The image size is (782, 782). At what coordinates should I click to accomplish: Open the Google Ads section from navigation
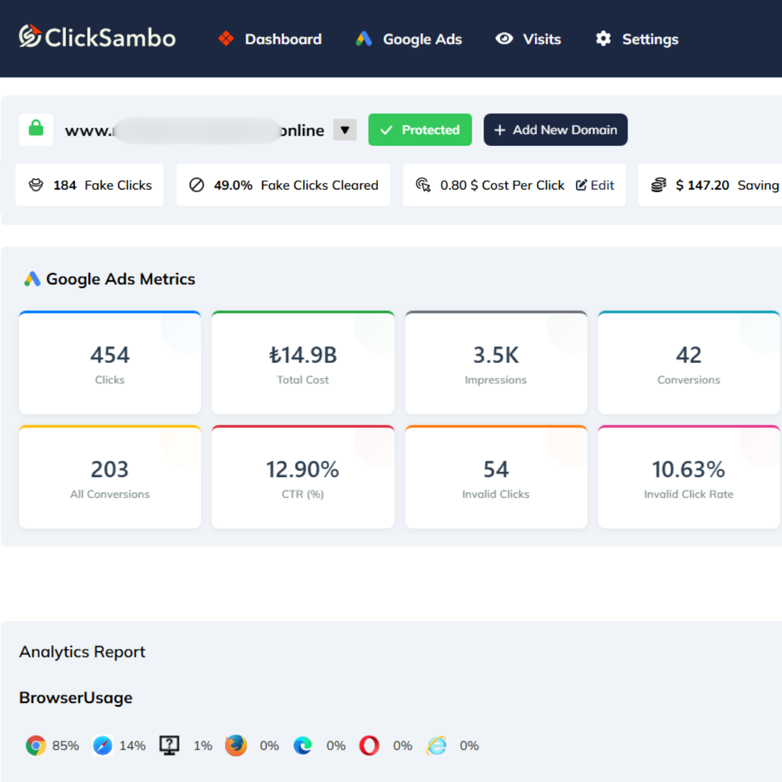pyautogui.click(x=408, y=39)
